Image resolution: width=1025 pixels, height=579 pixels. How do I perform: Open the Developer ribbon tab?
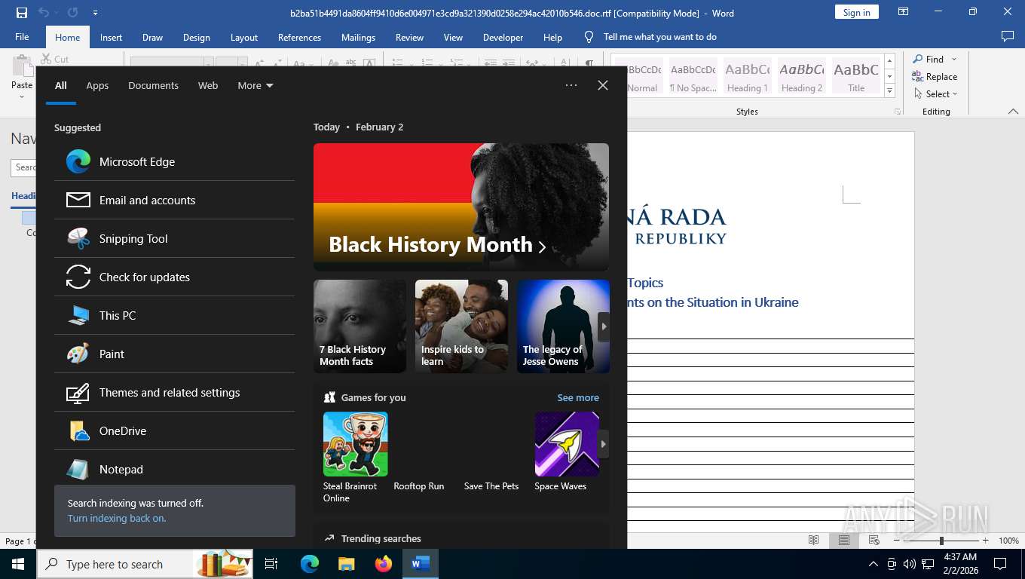pos(503,37)
